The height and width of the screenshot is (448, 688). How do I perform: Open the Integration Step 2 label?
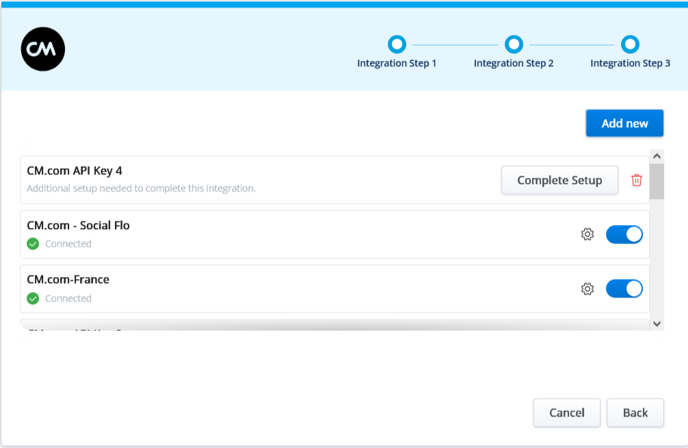[x=514, y=63]
